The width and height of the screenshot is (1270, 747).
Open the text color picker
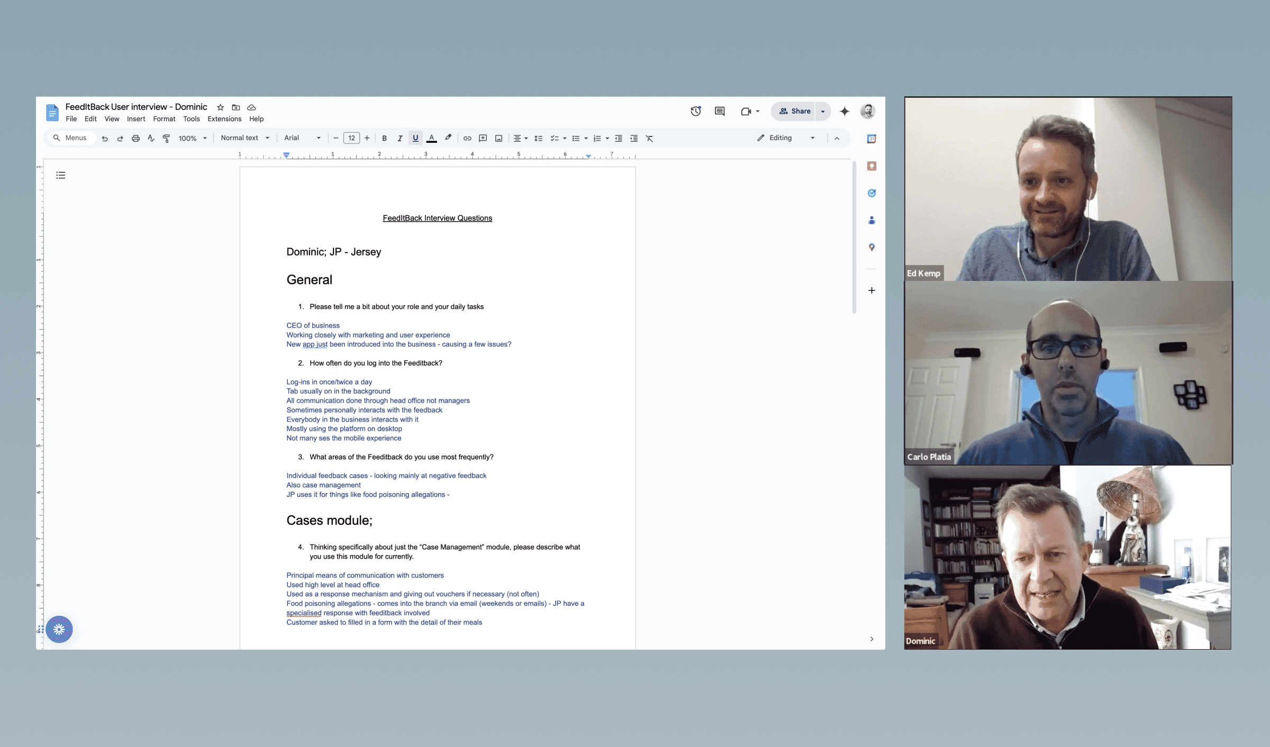(x=431, y=138)
